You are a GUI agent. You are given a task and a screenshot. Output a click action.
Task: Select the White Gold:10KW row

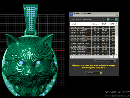(92, 49)
